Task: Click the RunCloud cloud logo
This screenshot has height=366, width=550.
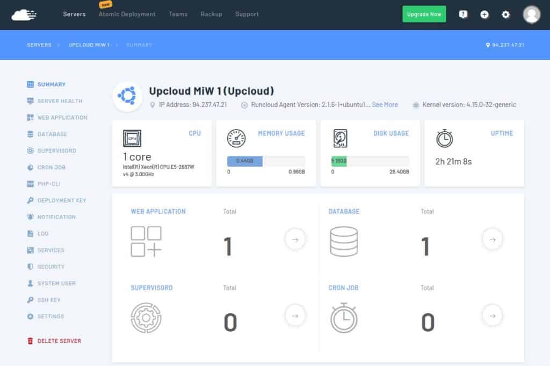Action: pos(24,15)
